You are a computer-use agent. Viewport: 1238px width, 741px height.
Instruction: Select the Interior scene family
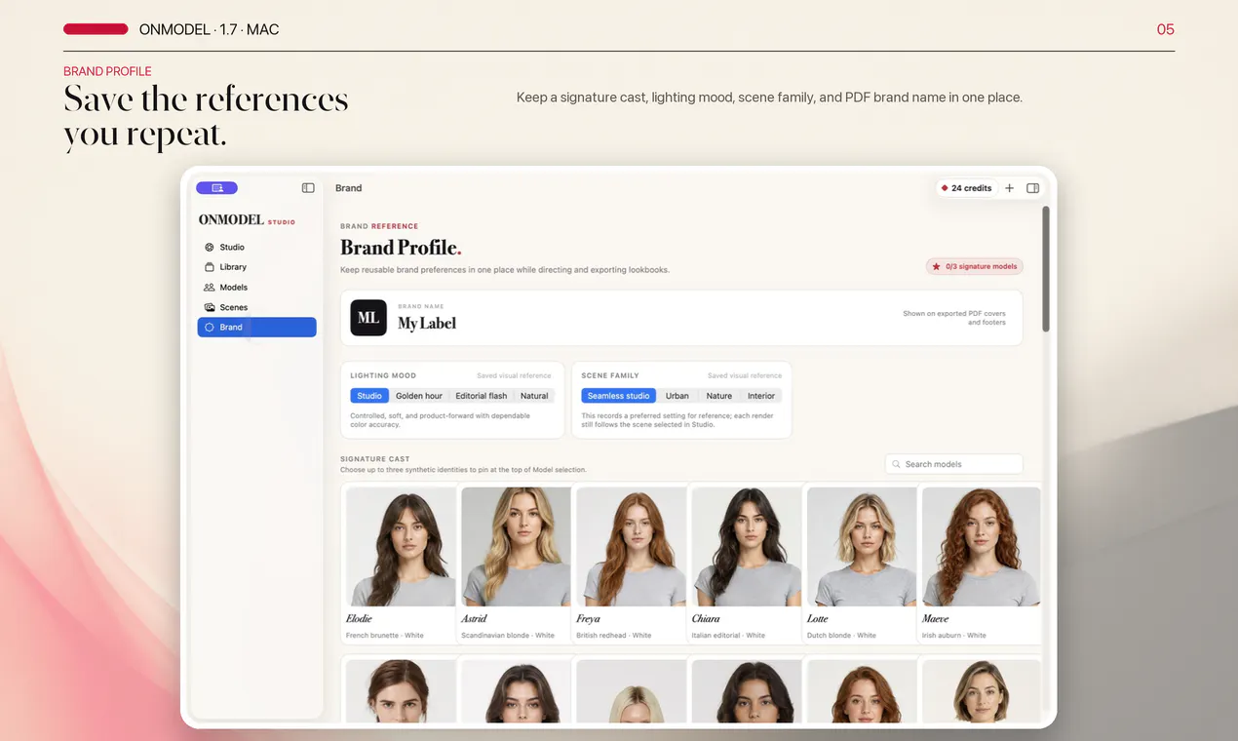click(761, 396)
